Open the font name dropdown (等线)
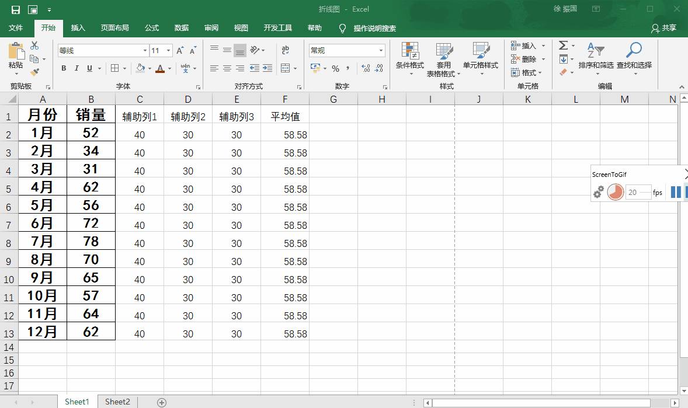The width and height of the screenshot is (688, 408). pos(145,50)
